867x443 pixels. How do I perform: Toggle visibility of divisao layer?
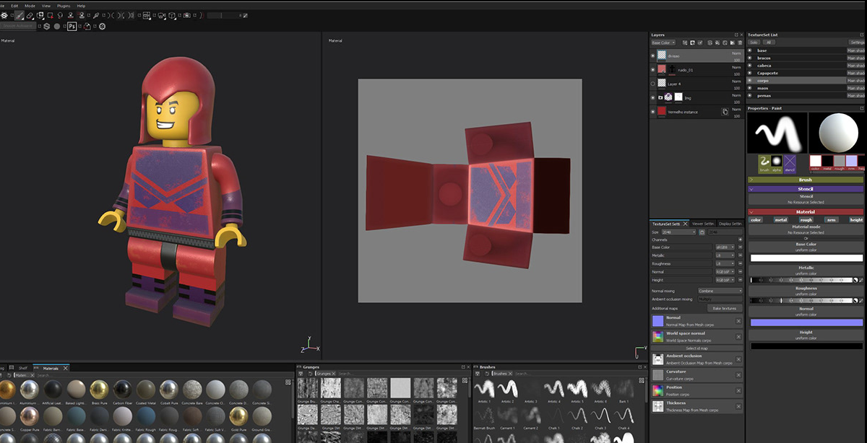point(653,56)
